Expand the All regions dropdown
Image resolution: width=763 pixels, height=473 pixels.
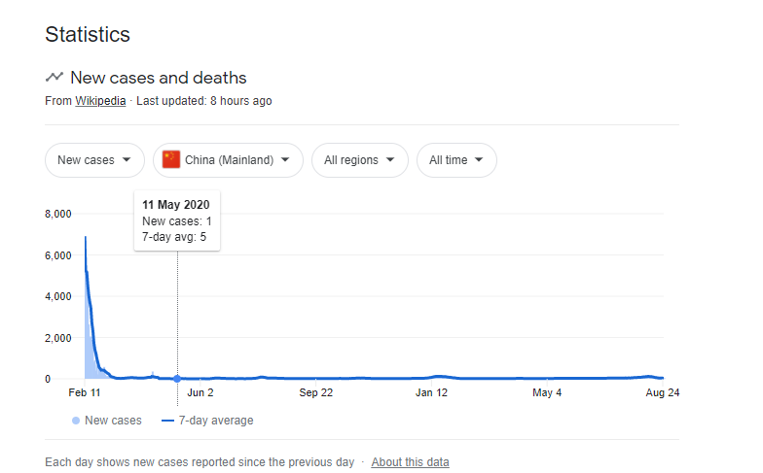pyautogui.click(x=360, y=160)
